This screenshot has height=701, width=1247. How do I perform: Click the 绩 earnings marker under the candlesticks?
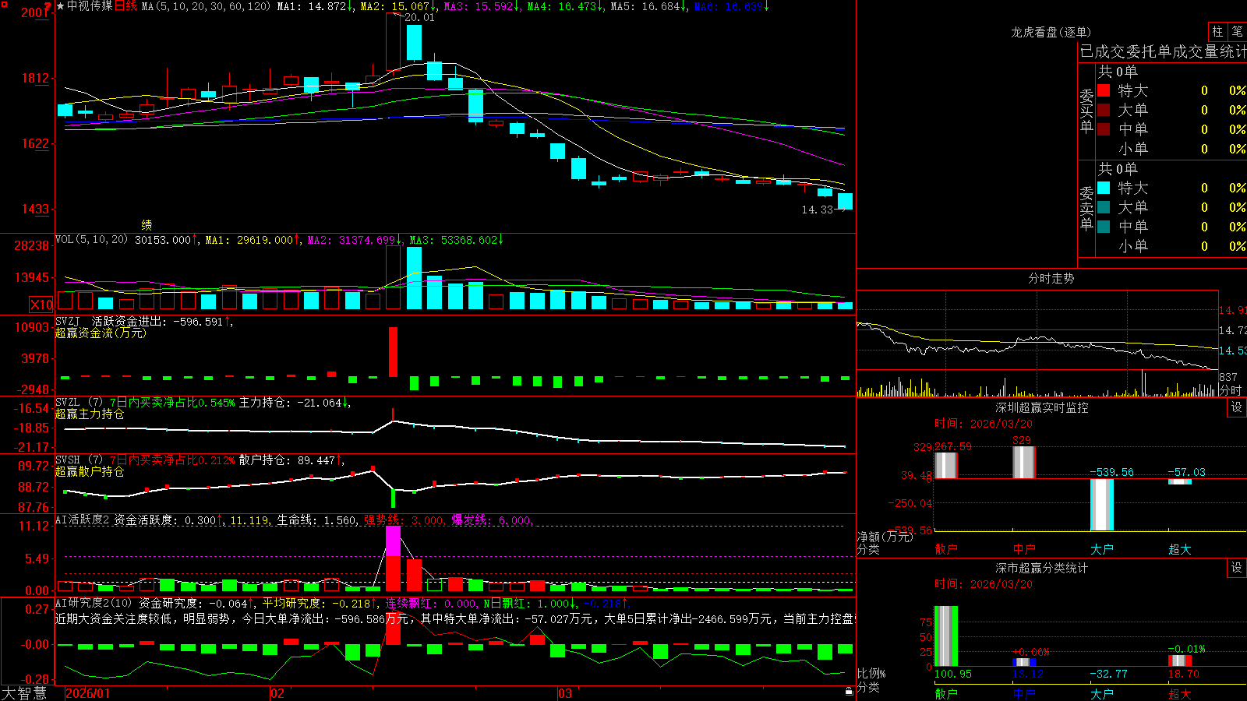point(147,224)
